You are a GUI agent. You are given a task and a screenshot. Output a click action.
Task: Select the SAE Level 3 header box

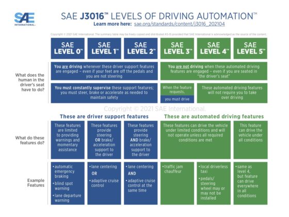(177, 49)
